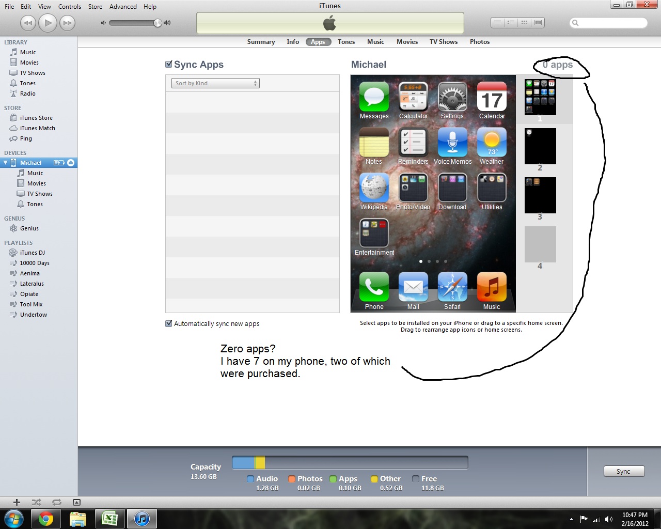Select home screen thumbnail 2
The image size is (661, 529).
pos(540,146)
